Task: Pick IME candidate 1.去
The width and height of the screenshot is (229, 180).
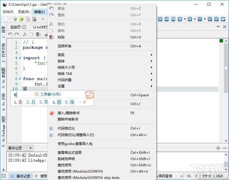Action: 18,102
